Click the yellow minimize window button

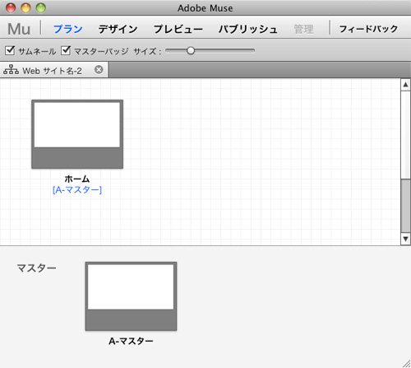[x=25, y=8]
